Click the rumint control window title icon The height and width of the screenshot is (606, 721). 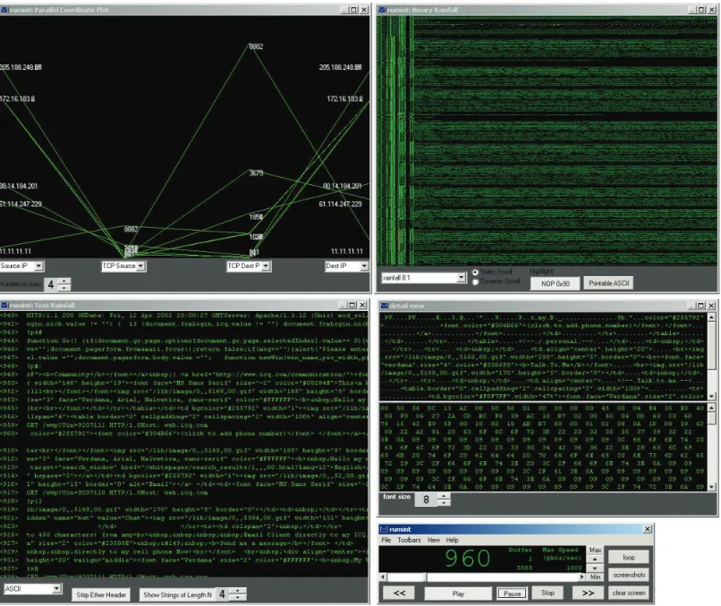tap(384, 529)
